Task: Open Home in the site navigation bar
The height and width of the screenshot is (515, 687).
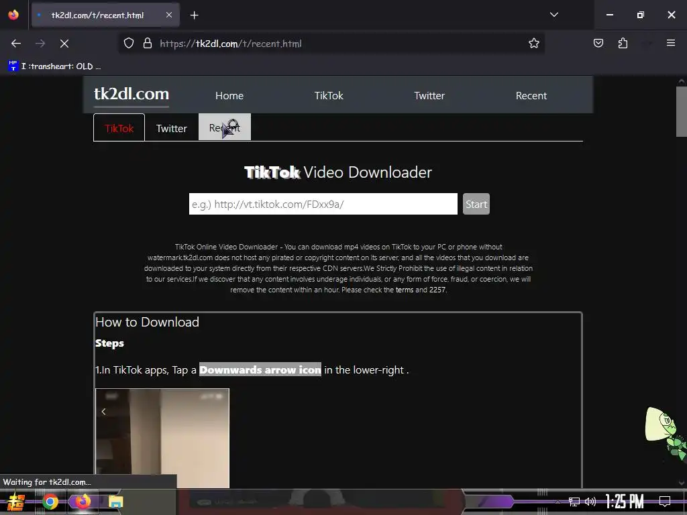Action: tap(229, 95)
